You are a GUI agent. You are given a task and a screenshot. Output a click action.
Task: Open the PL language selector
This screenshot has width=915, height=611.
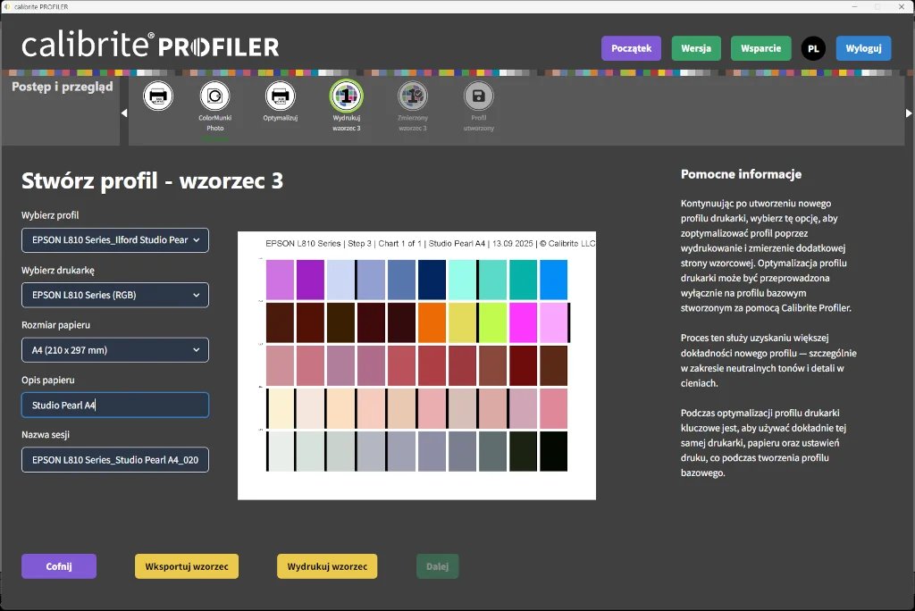click(x=813, y=48)
